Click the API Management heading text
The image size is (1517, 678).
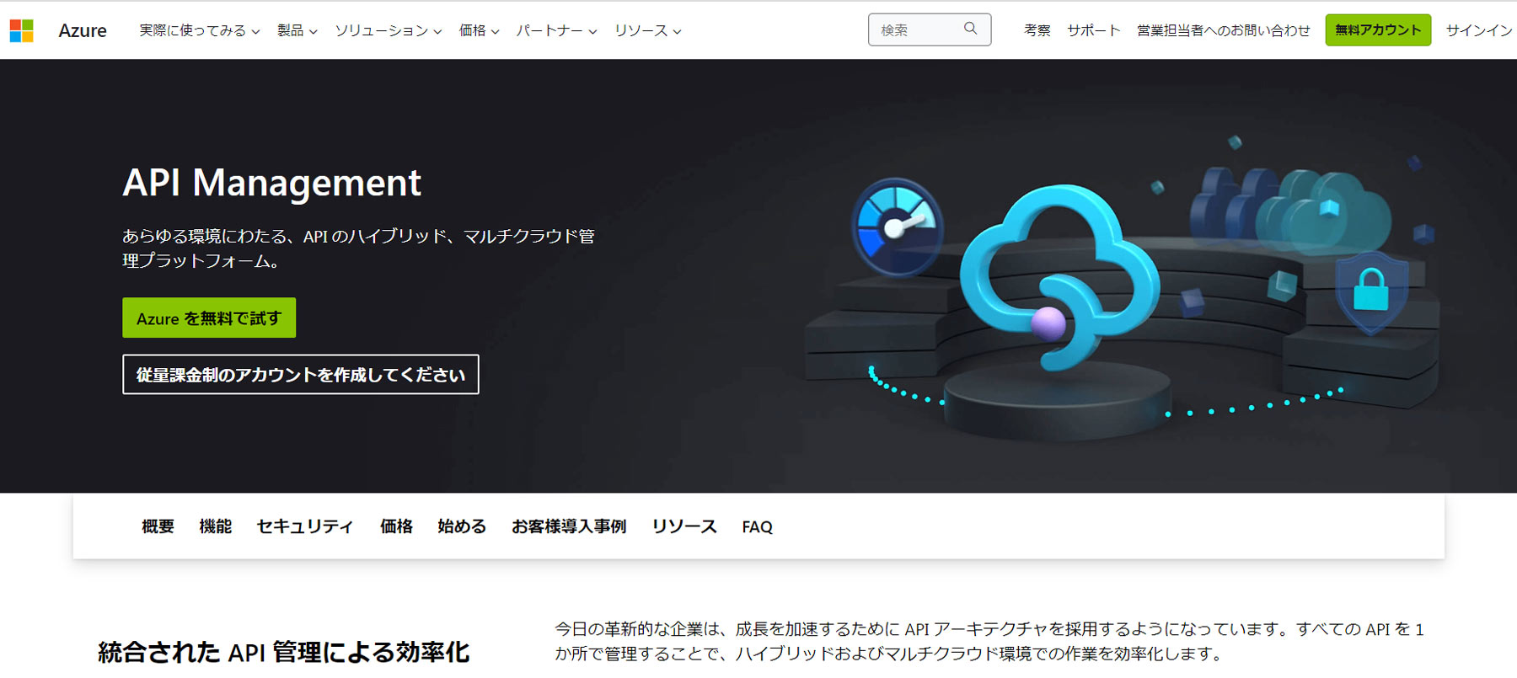tap(271, 183)
